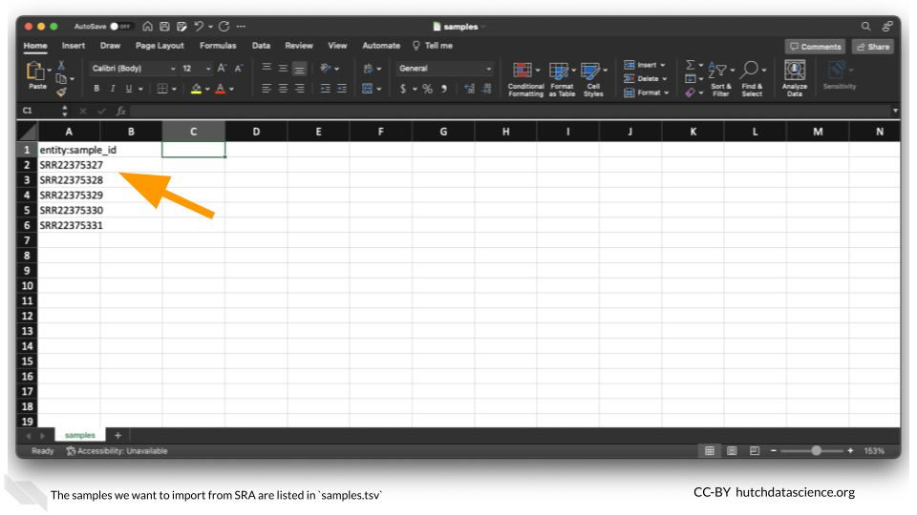Click the Home icon in title bar

click(x=147, y=27)
